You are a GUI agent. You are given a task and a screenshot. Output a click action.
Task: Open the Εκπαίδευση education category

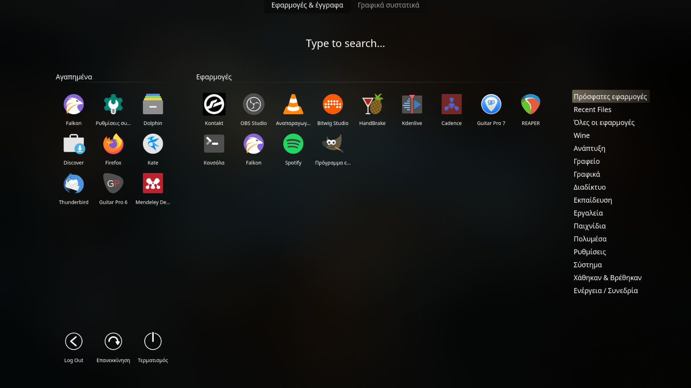593,200
